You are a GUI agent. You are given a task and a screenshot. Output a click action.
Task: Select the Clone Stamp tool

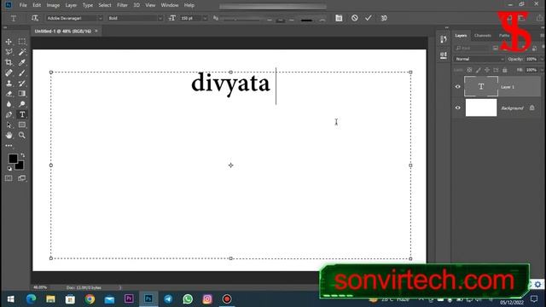point(9,84)
